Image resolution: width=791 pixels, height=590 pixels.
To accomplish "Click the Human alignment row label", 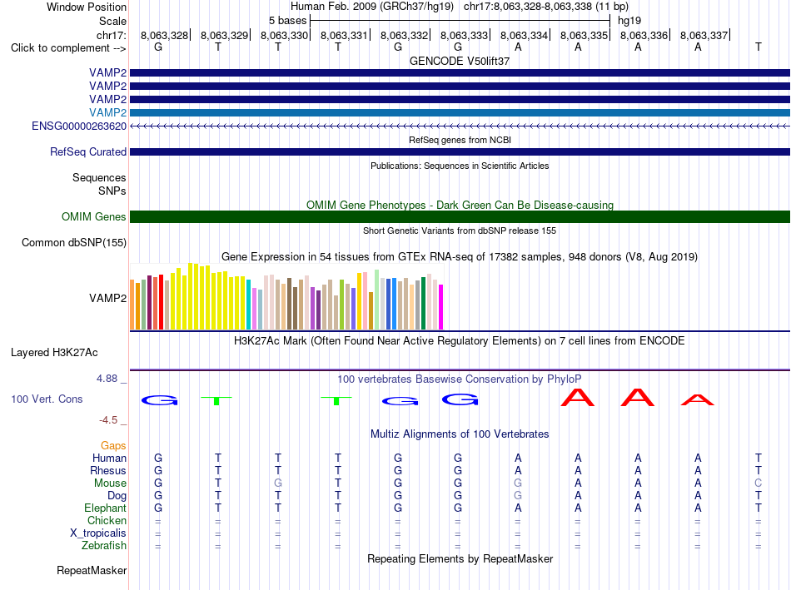I will (109, 458).
